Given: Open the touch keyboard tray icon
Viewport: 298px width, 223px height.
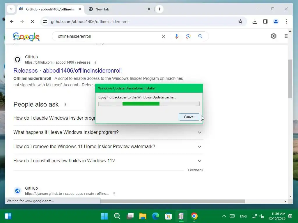Looking at the screenshot, I should tap(232, 216).
